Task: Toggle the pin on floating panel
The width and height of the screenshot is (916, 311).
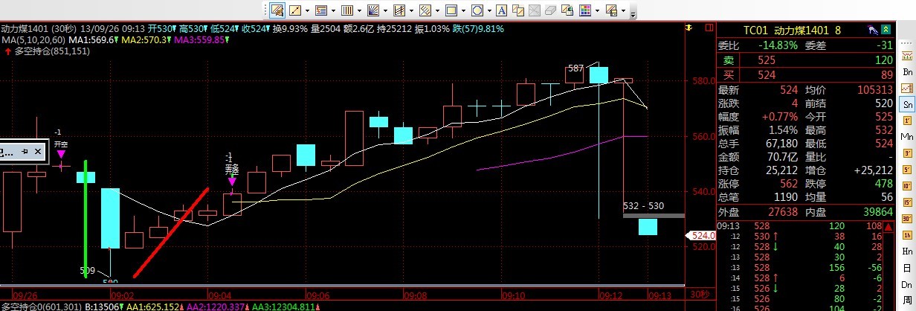Action: (x=25, y=152)
